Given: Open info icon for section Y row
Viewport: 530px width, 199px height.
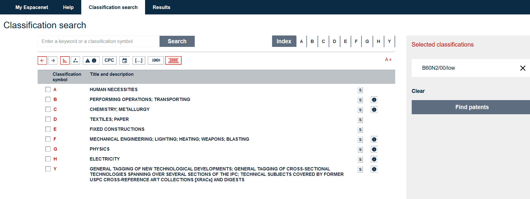Looking at the screenshot, I should [374, 169].
